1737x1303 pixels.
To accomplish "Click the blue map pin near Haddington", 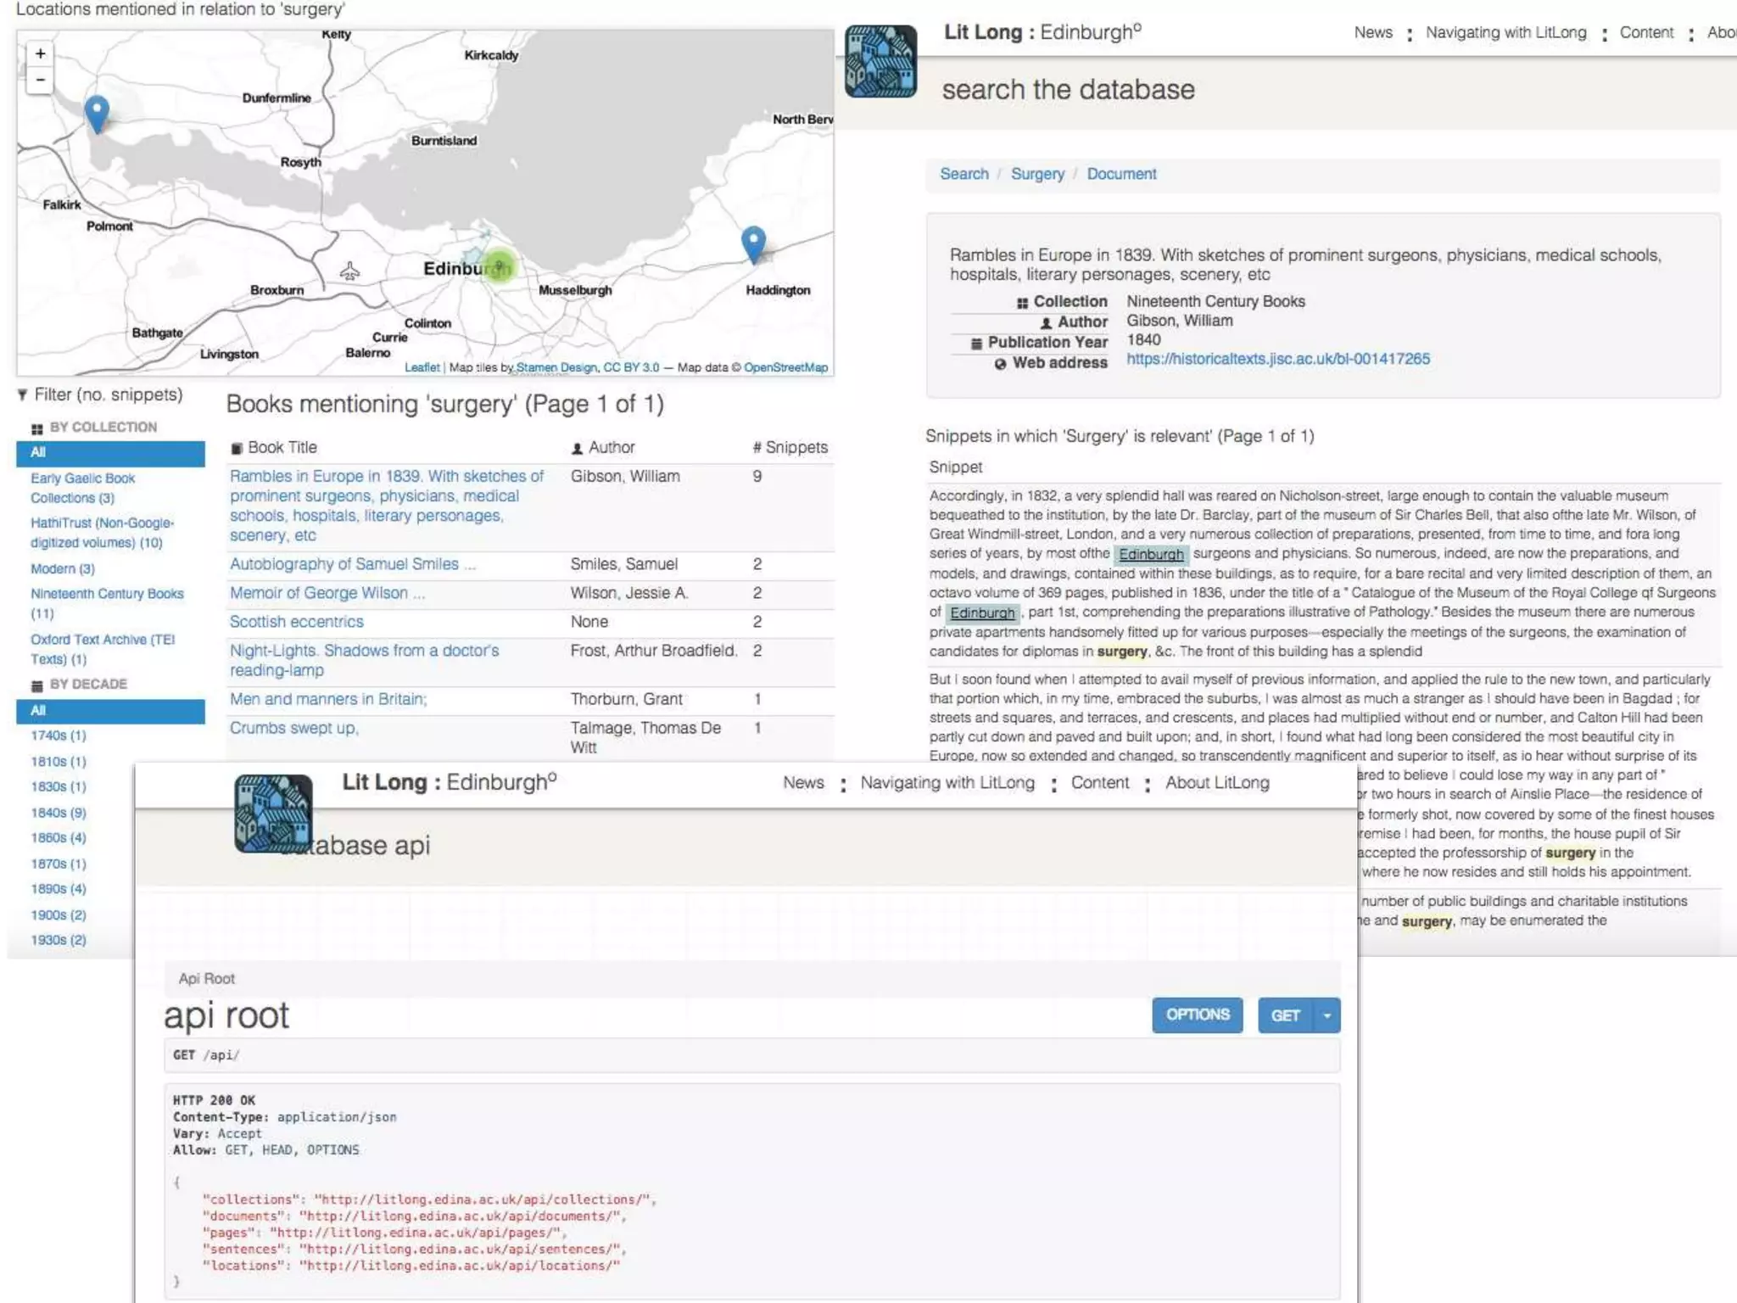I will point(753,243).
